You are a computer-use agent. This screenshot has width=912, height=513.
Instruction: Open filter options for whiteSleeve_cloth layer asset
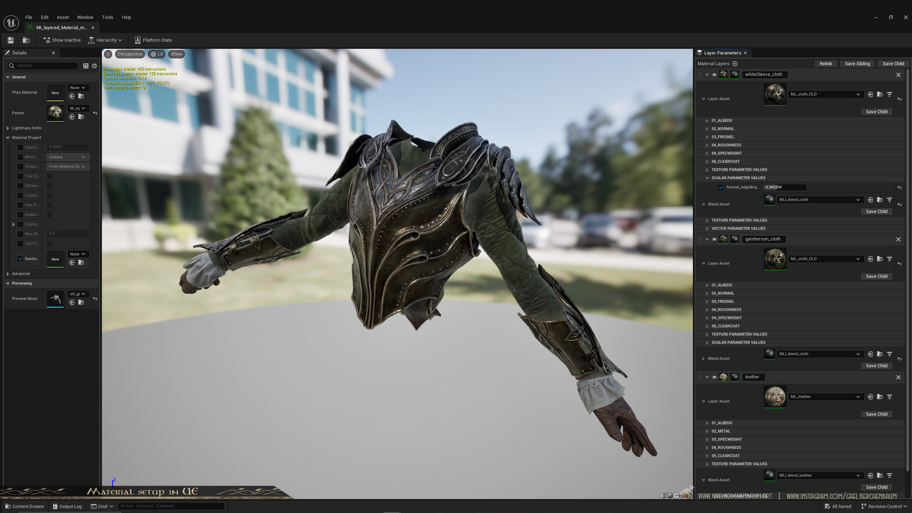pyautogui.click(x=890, y=94)
